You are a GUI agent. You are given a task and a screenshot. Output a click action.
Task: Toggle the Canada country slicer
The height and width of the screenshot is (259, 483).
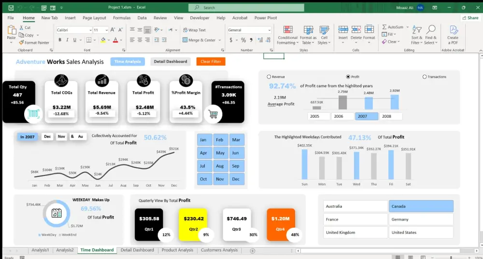pos(421,206)
